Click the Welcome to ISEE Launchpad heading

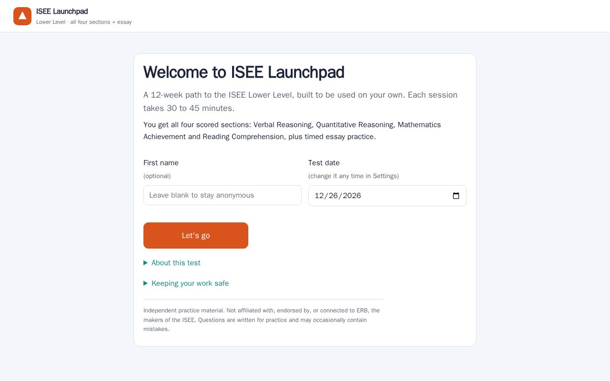(x=244, y=72)
